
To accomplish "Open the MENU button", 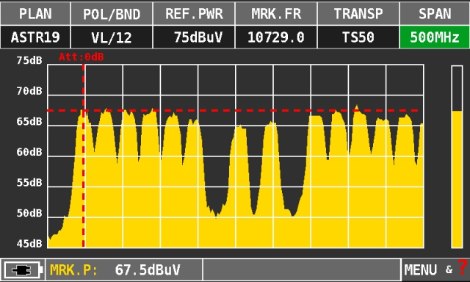I will click(x=420, y=270).
